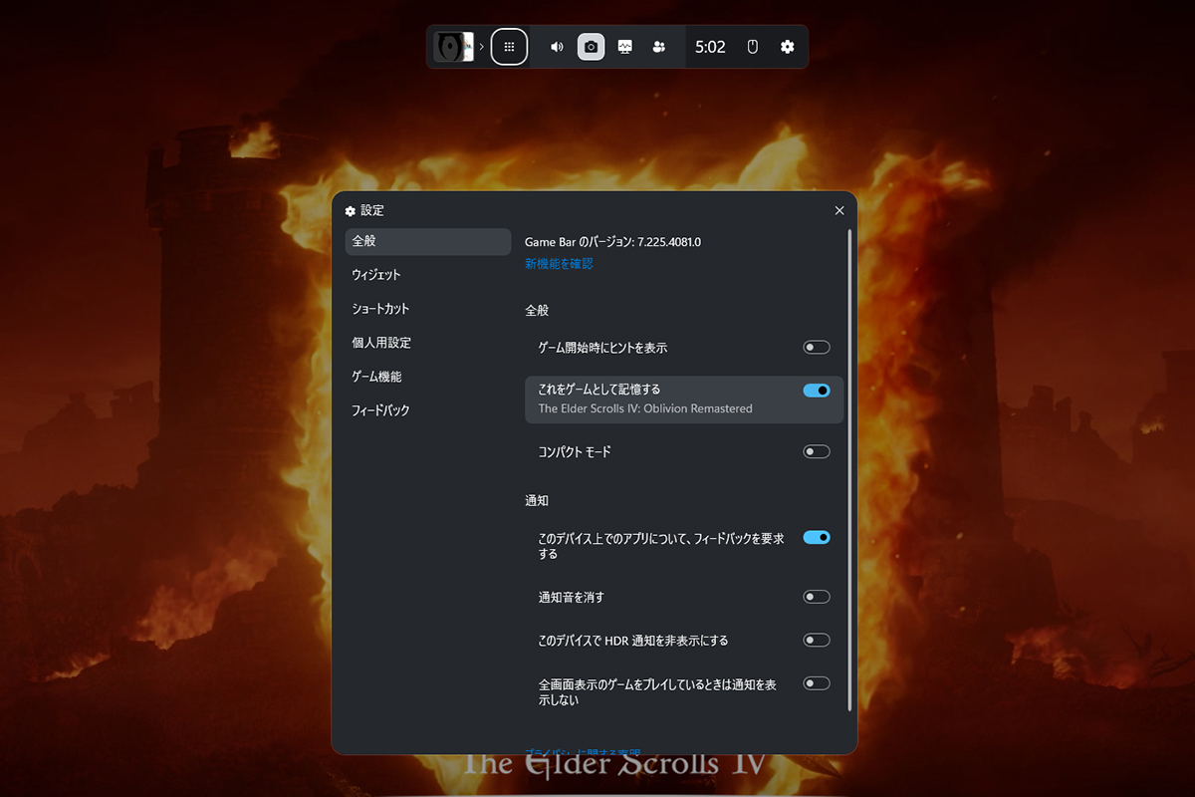Enable HDR 通知を非表示にする toggle
Viewport: 1195px width, 797px height.
(x=817, y=640)
